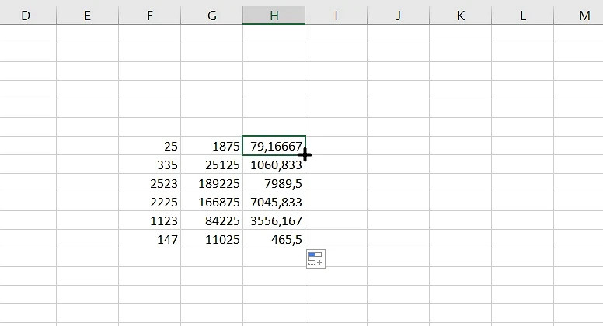Select the cell showing 465,5
This screenshot has width=603, height=326.
[x=274, y=239]
